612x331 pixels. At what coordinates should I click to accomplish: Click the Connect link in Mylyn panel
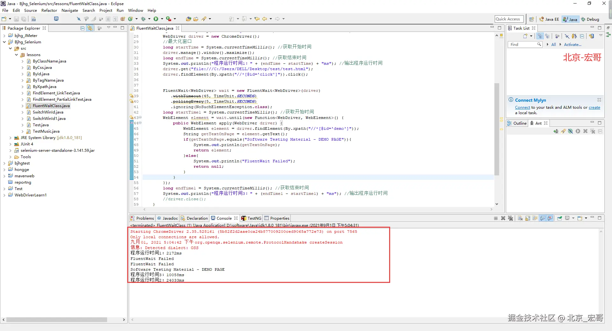tap(522, 108)
